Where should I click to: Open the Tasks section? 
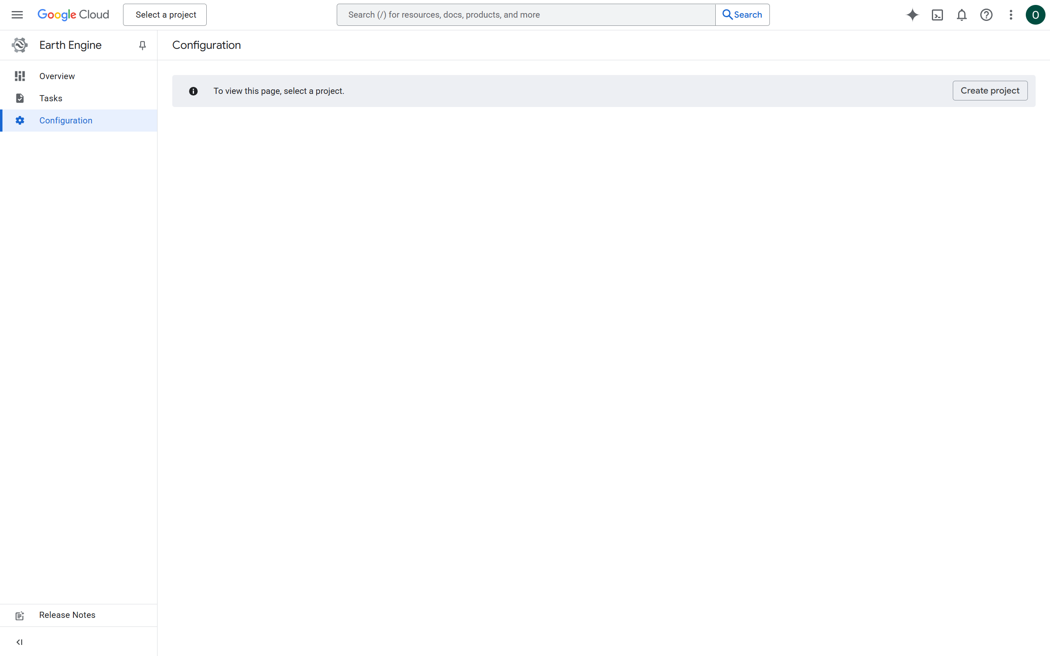click(50, 98)
